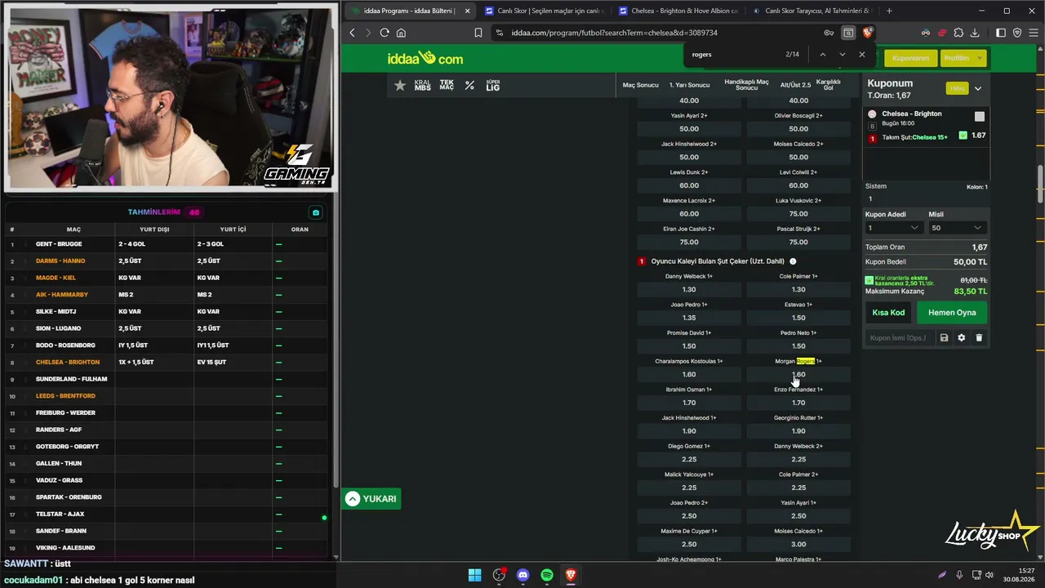The height and width of the screenshot is (588, 1045).
Task: Select the Tek Maç filter
Action: pos(447,85)
